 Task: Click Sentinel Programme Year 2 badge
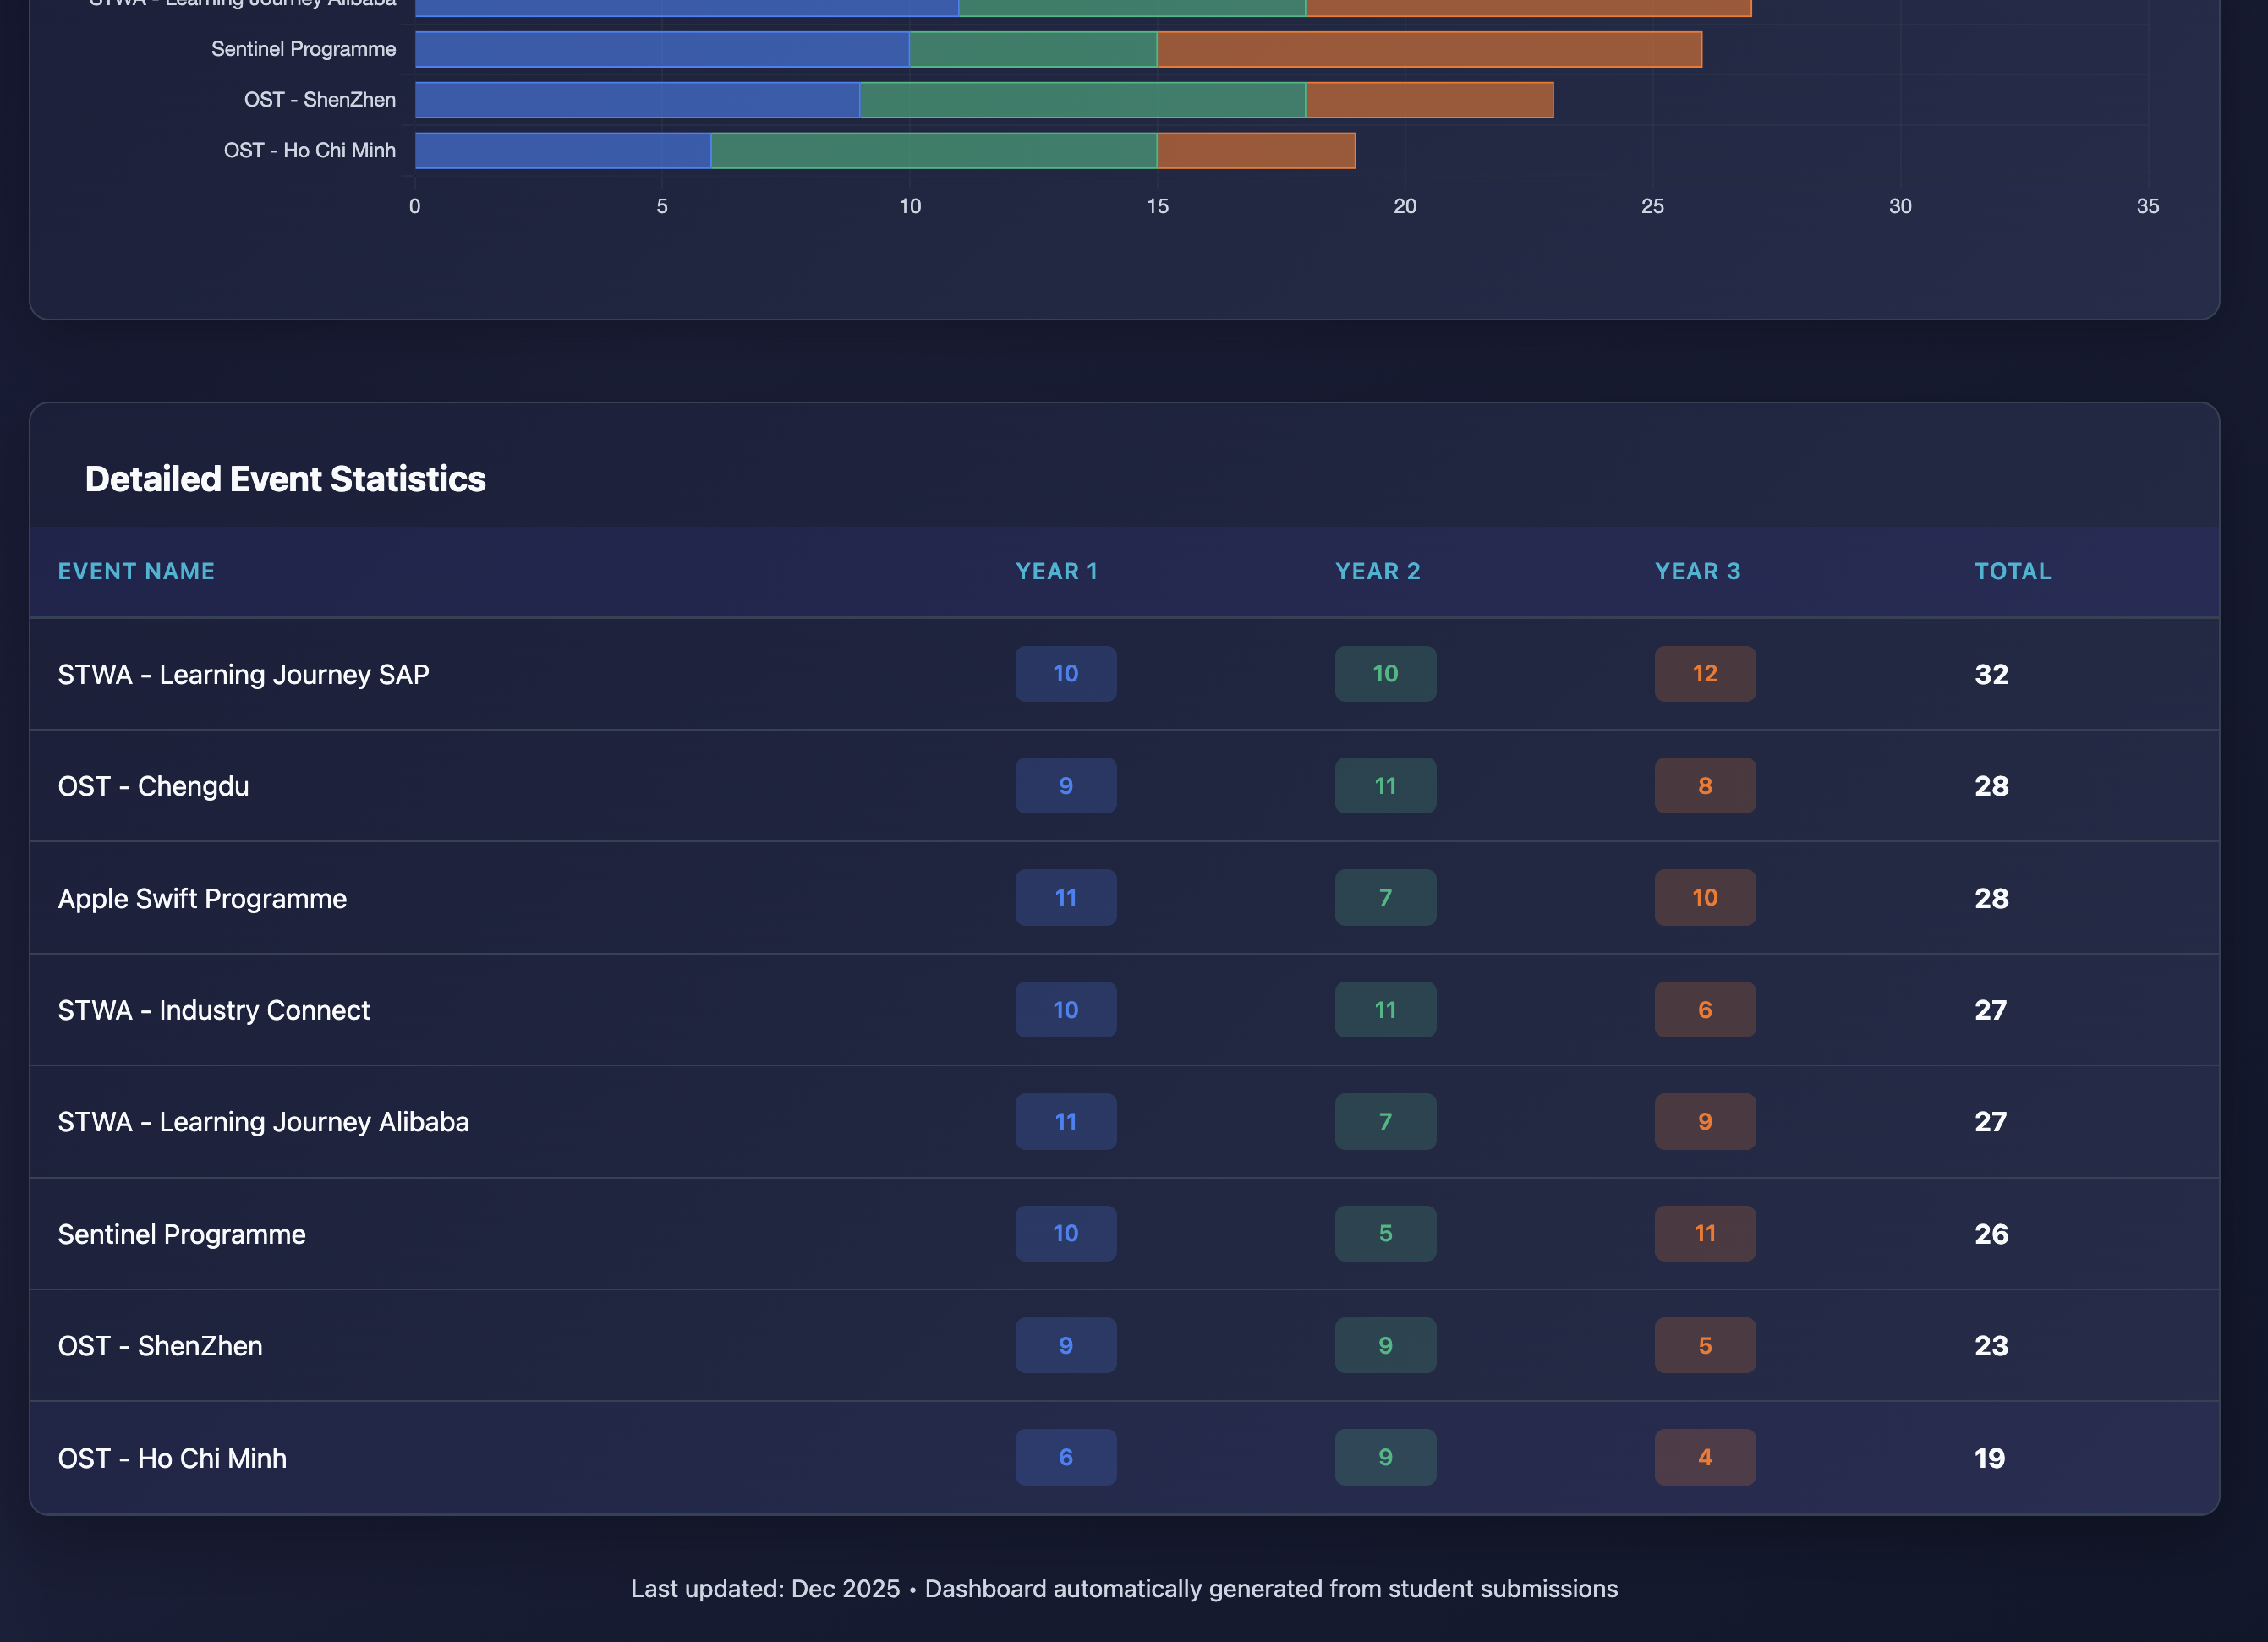(x=1385, y=1234)
